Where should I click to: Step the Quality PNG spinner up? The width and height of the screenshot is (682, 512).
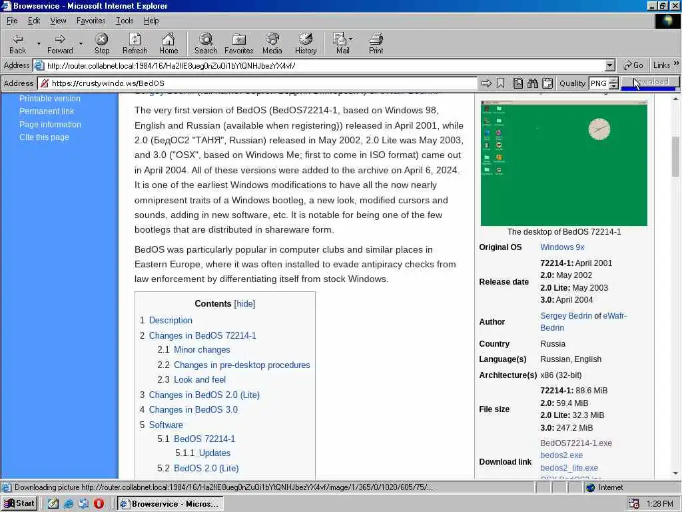[x=613, y=80]
